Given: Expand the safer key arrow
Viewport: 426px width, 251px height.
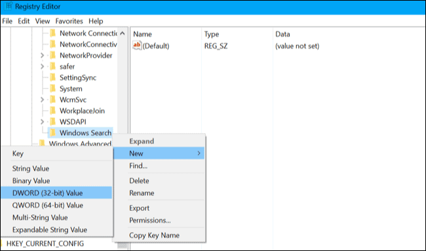Looking at the screenshot, I should (x=42, y=67).
